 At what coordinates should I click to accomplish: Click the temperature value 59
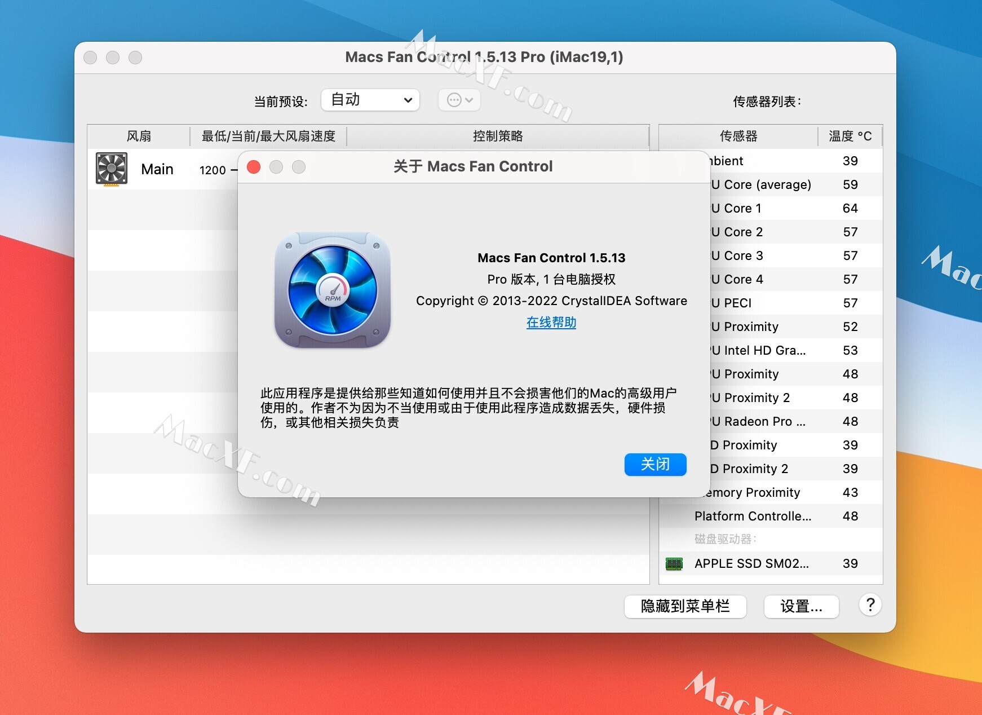850,184
